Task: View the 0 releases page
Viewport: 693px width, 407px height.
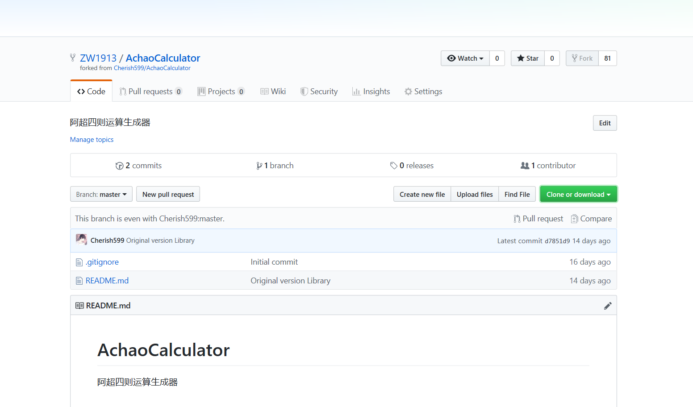Action: pyautogui.click(x=412, y=166)
